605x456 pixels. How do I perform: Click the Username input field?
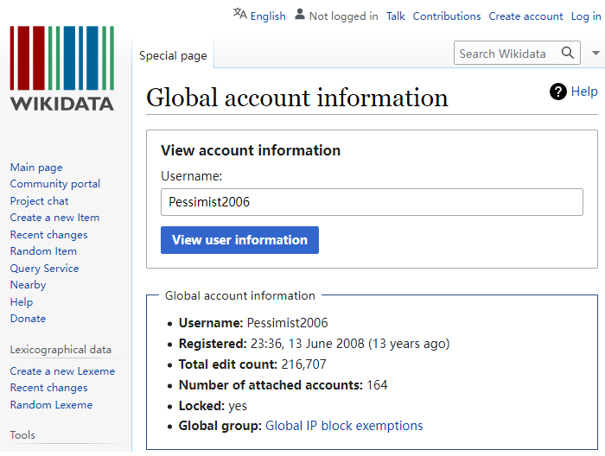[x=372, y=203]
